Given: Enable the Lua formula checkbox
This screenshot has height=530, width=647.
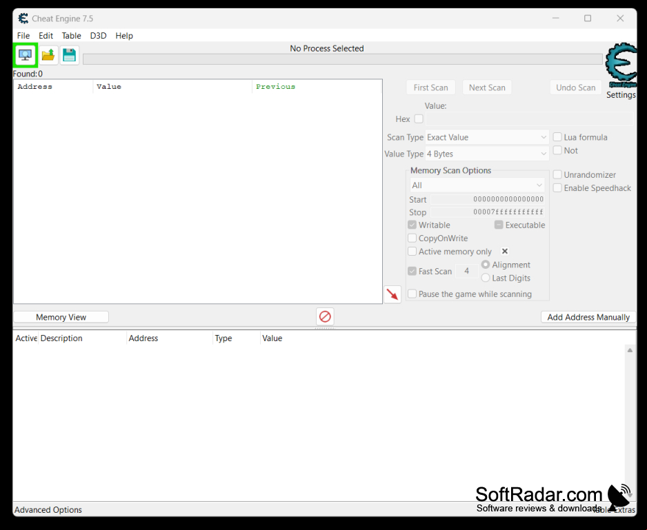Looking at the screenshot, I should coord(557,137).
